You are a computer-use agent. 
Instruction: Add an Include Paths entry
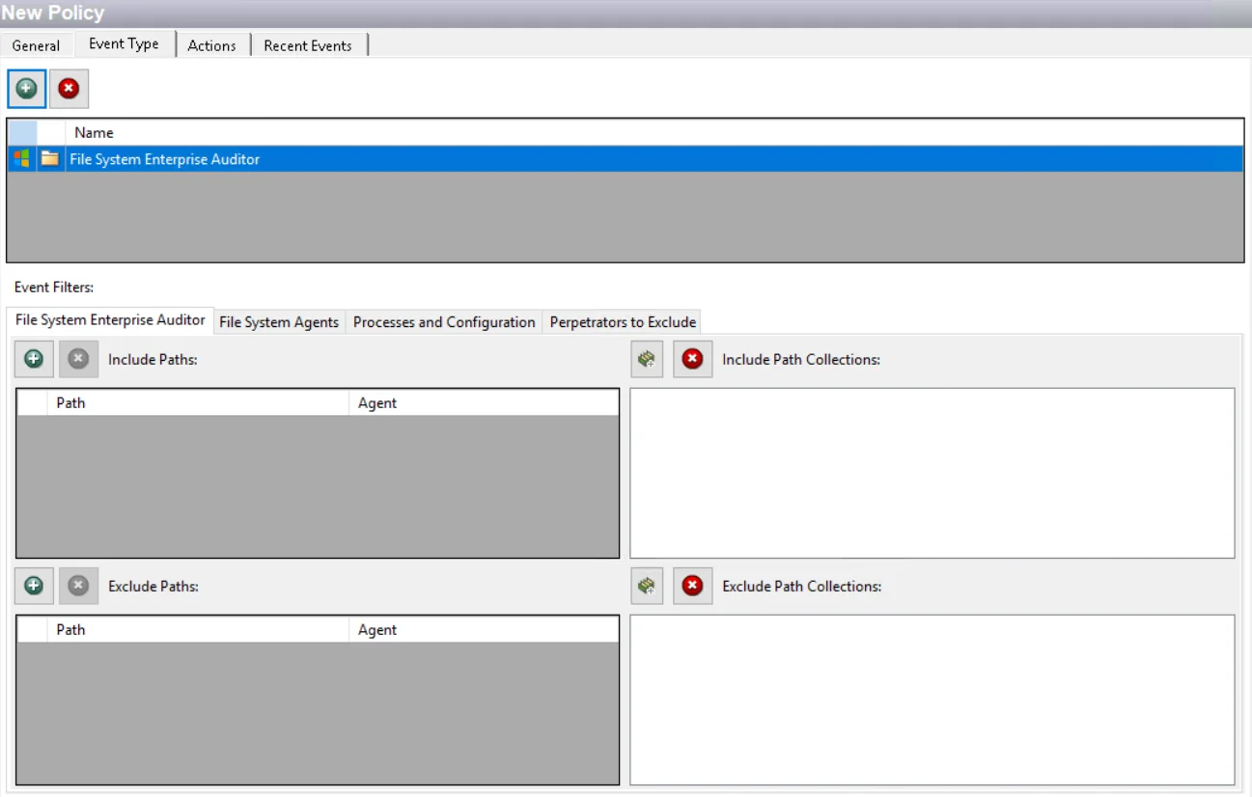click(x=34, y=359)
